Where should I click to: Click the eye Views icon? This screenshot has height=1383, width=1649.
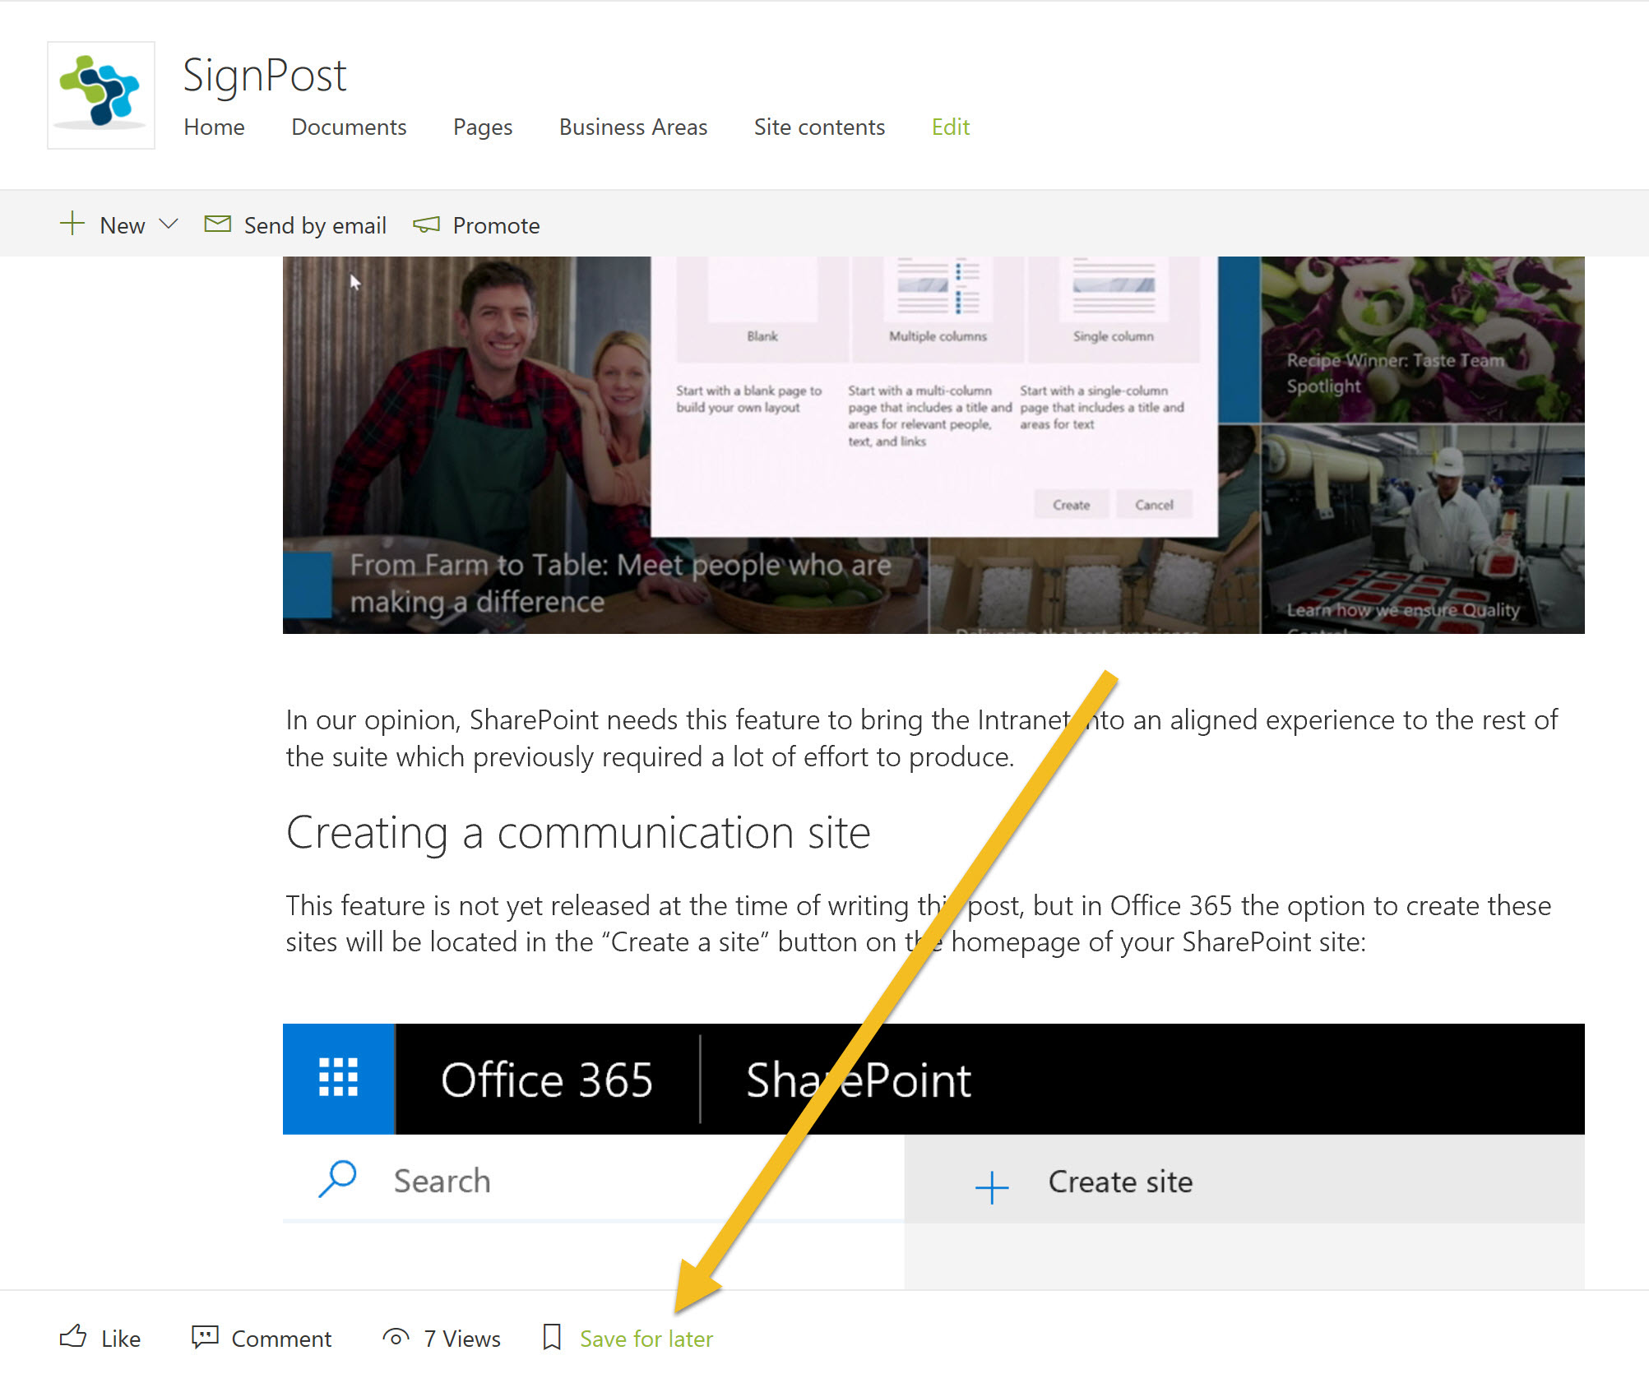point(396,1338)
